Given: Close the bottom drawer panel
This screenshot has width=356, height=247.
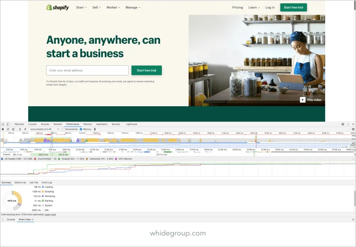Looking at the screenshot, I should [353, 219].
